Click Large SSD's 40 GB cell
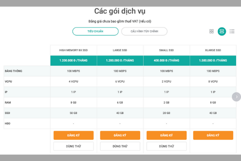Image resolution: width=241 pixels, height=161 pixels. click(x=120, y=113)
